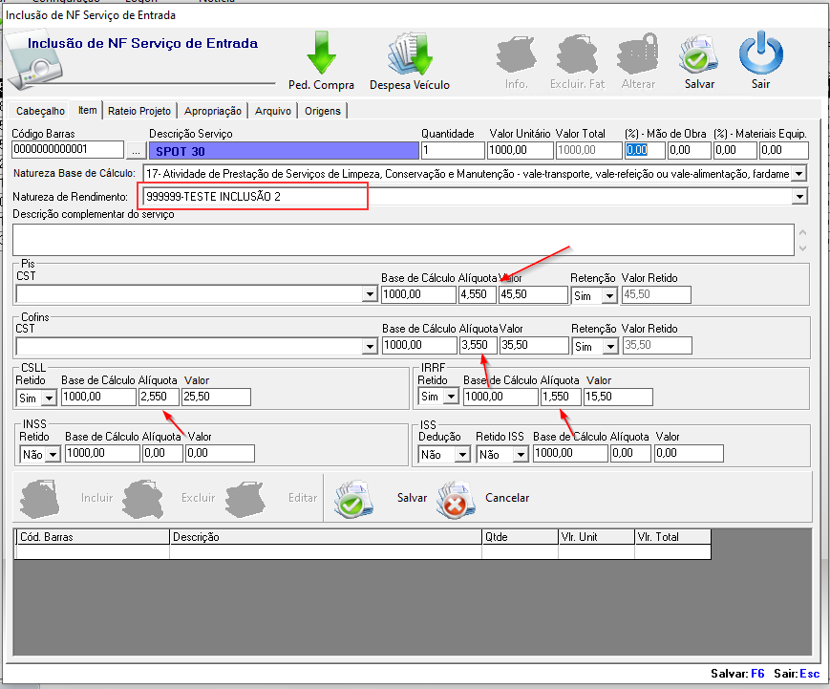Click the Descrição complementar do serviço text area
The height and width of the screenshot is (689, 830).
coord(403,240)
